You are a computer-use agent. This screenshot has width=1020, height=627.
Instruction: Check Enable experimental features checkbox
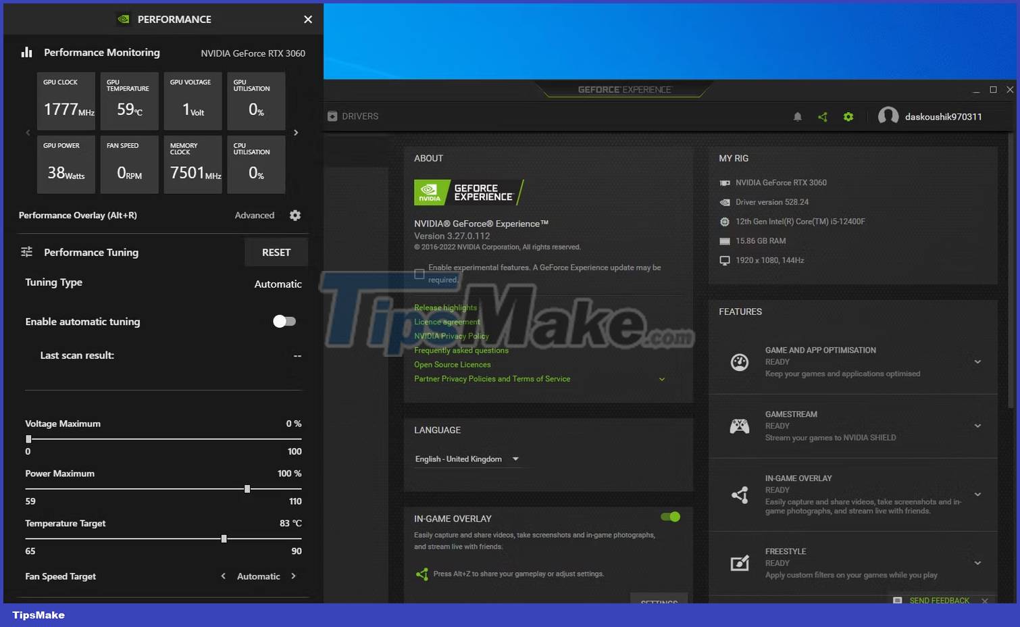coord(419,274)
